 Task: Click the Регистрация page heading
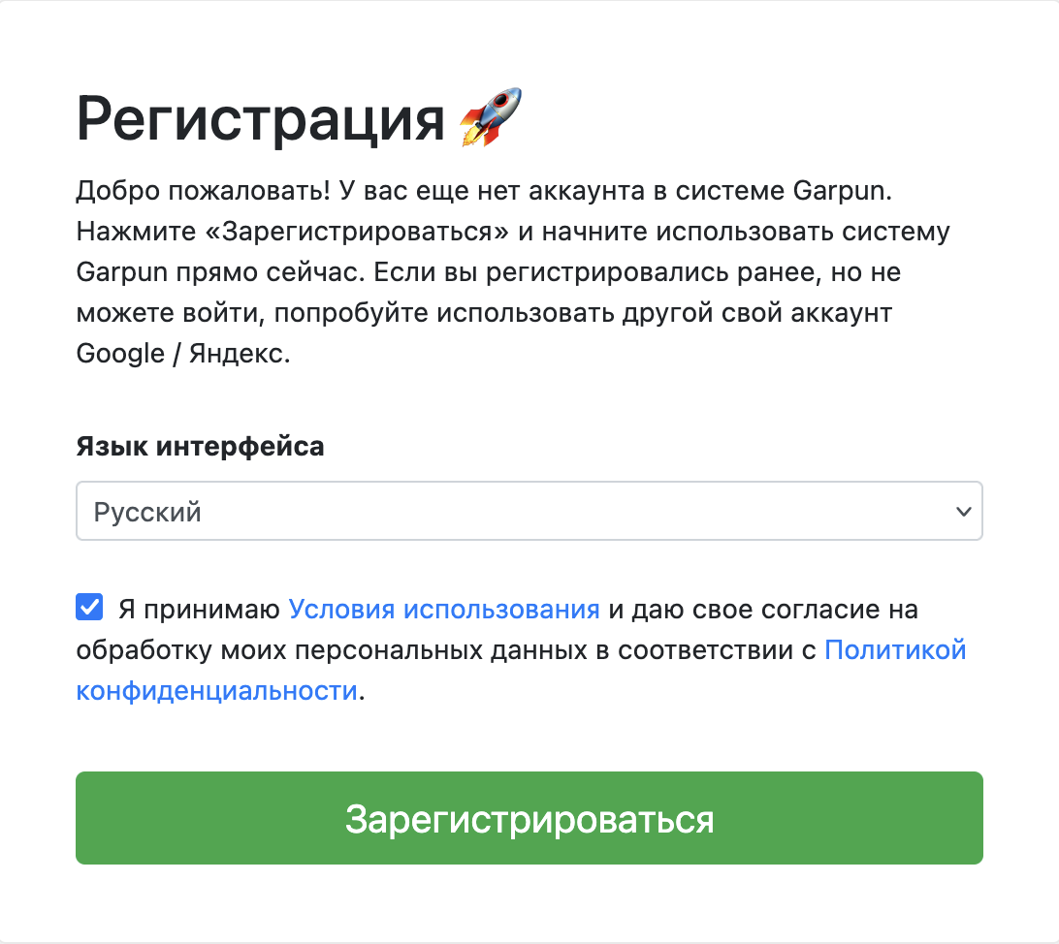260,119
